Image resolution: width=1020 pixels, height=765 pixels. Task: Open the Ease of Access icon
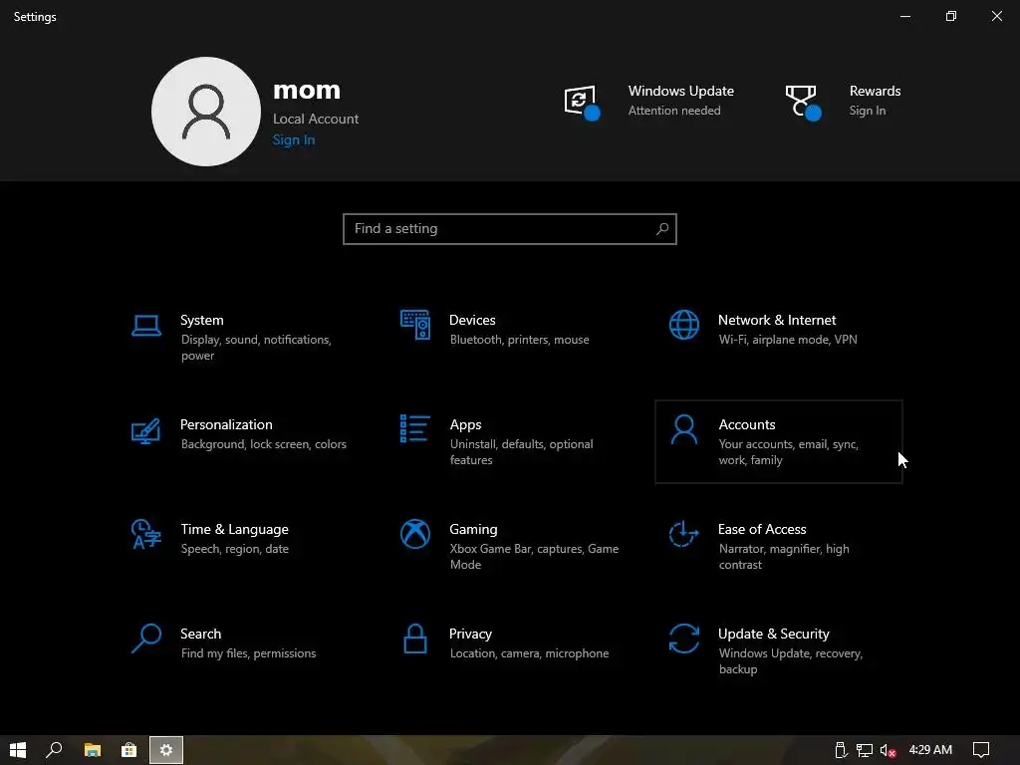coord(683,534)
